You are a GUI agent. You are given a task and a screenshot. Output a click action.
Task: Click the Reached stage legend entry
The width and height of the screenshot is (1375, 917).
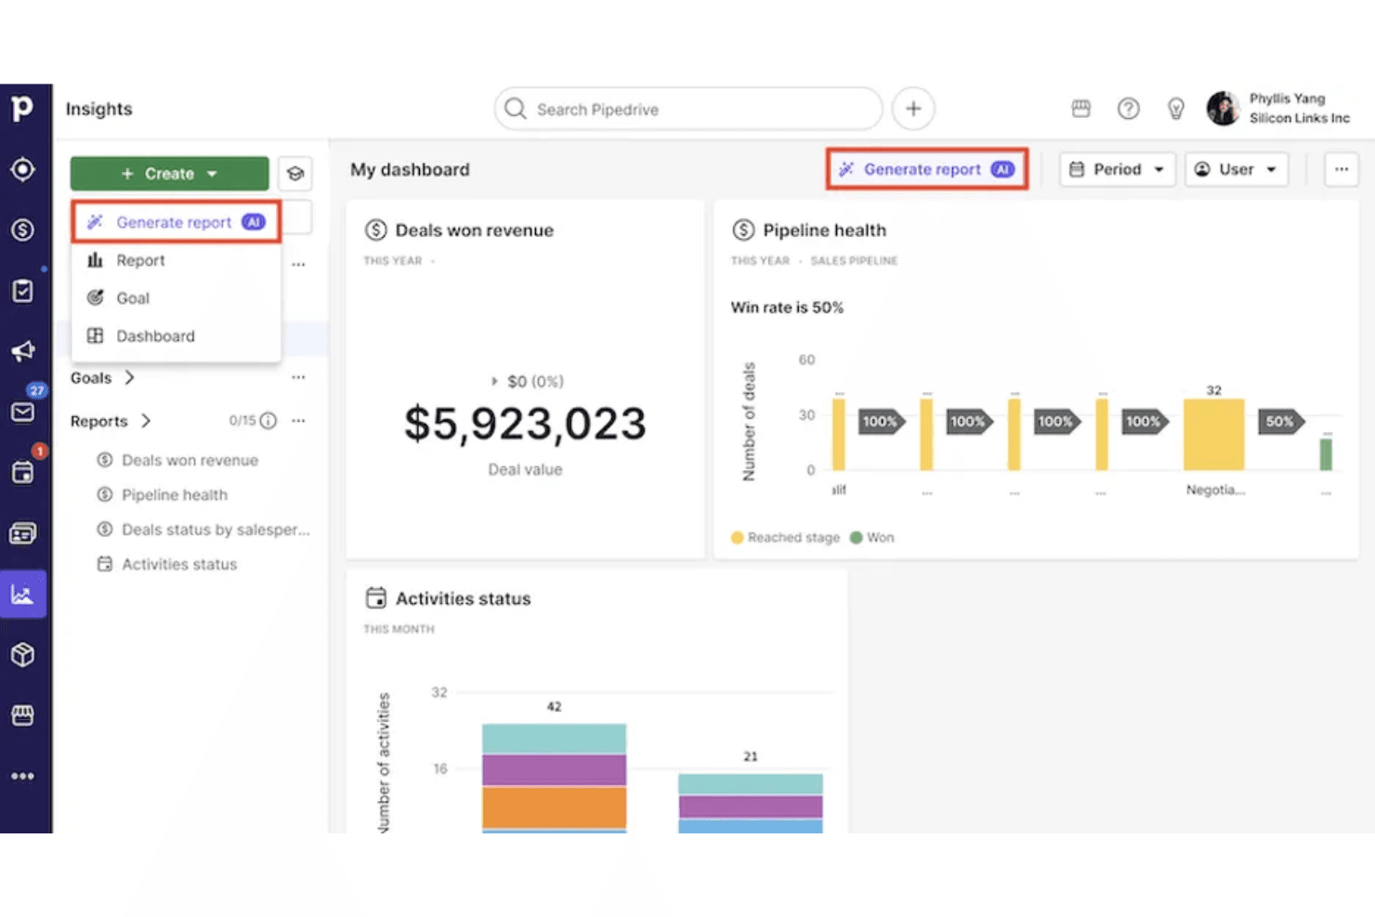click(x=785, y=537)
